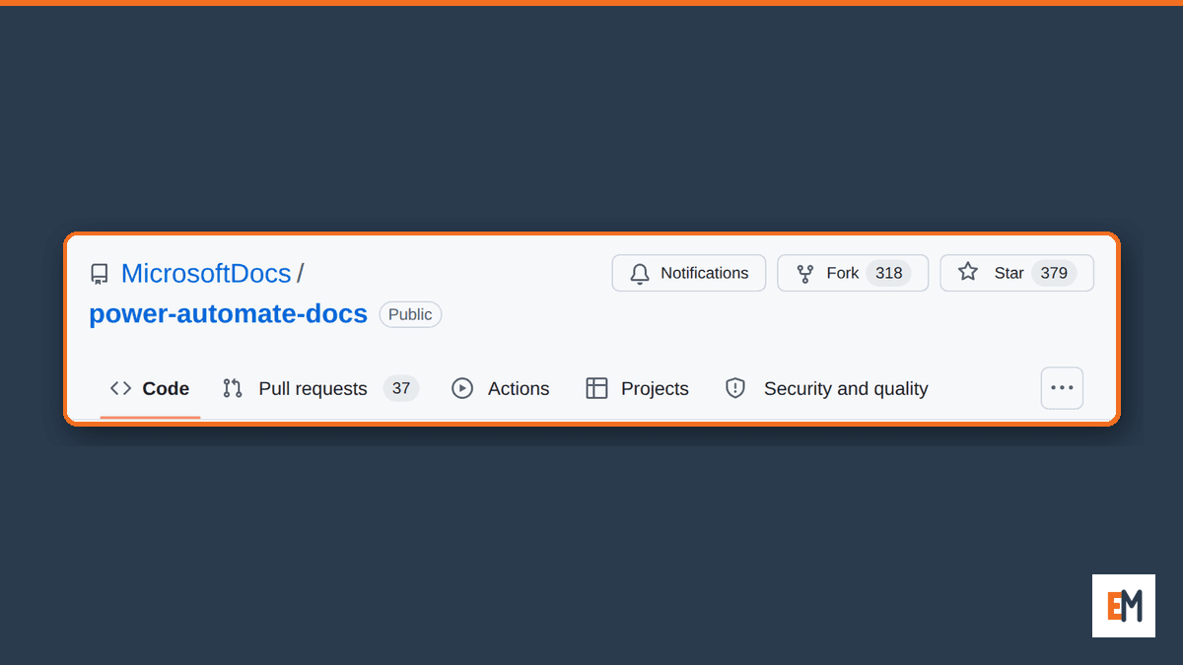Star the repository via the Star button

[1017, 273]
